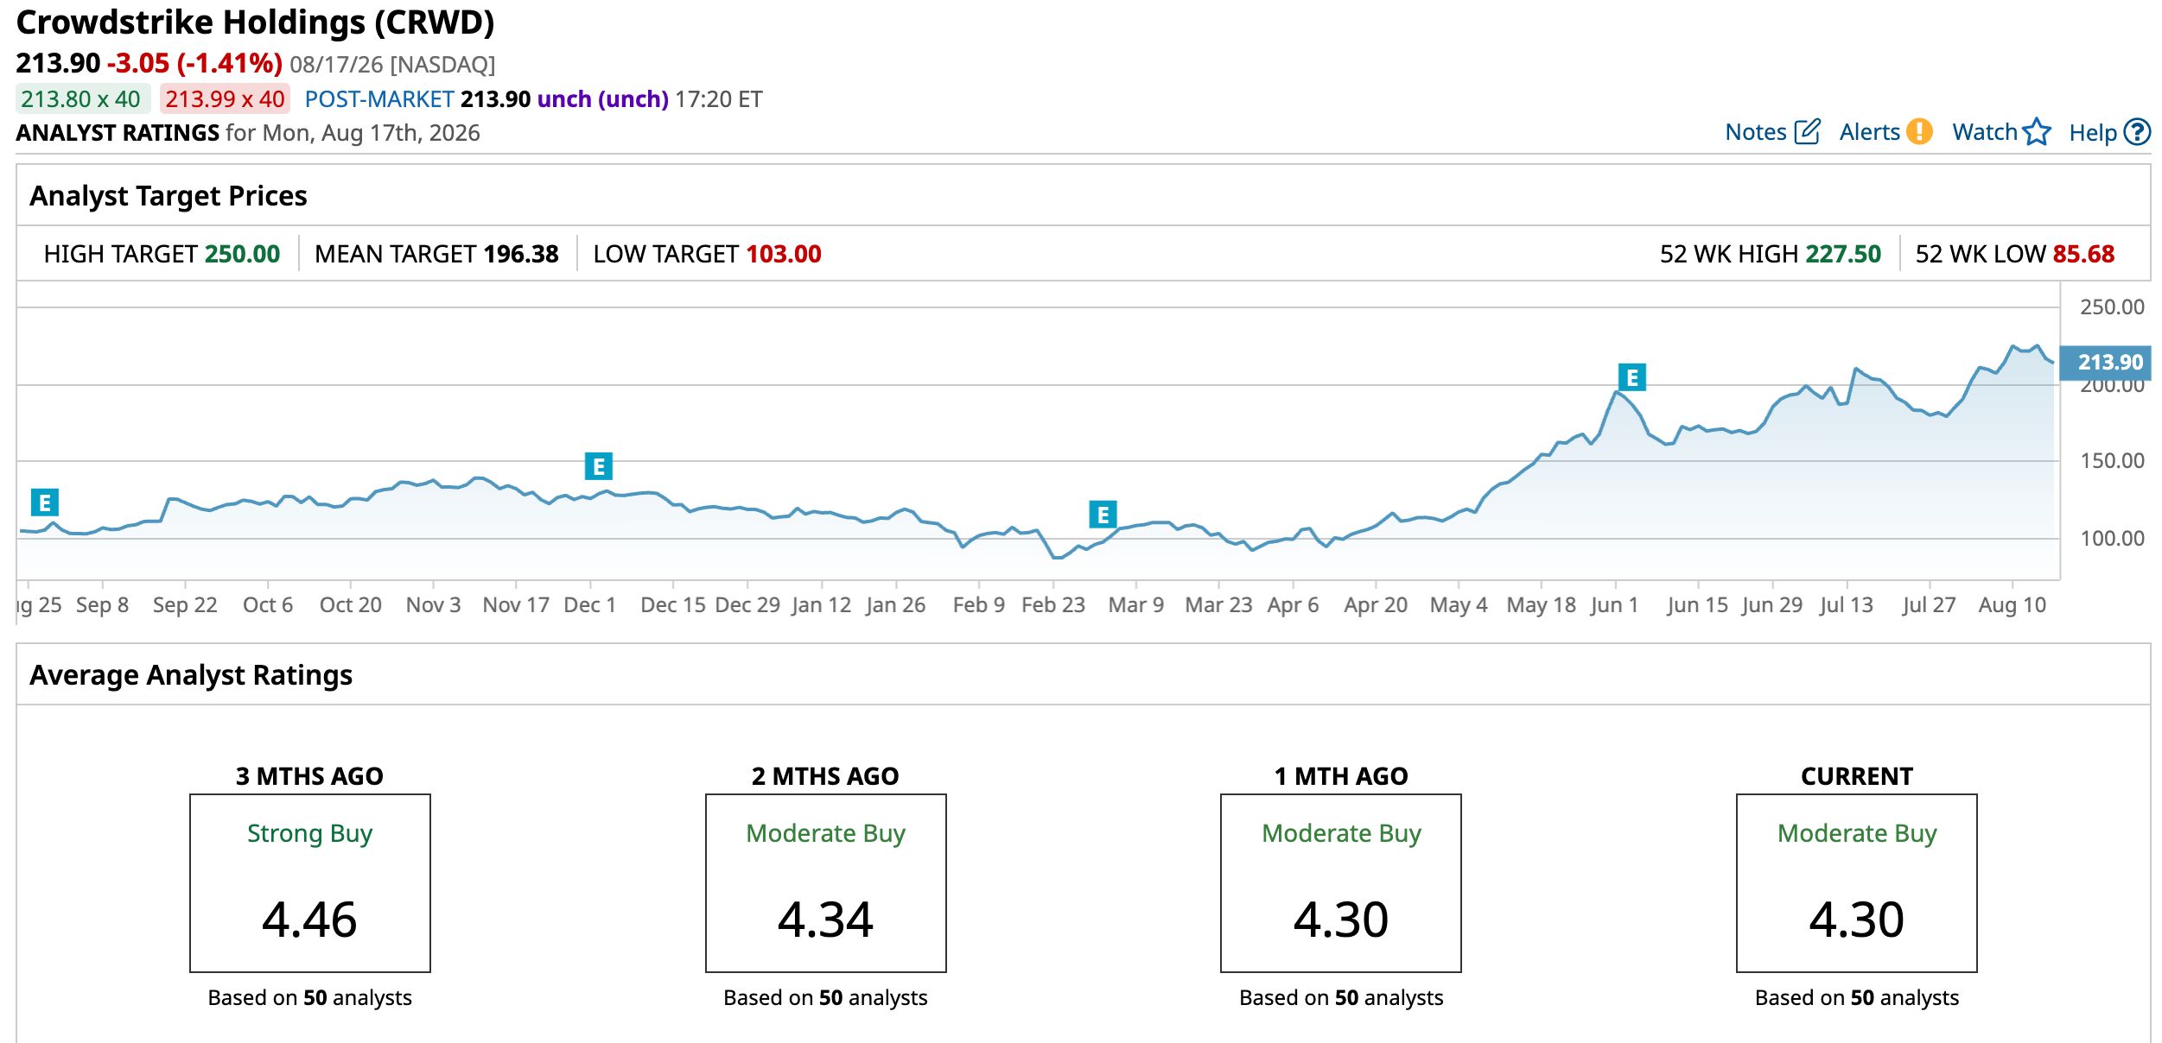Click the Sep 8 date axis label
2162x1043 pixels.
click(102, 605)
